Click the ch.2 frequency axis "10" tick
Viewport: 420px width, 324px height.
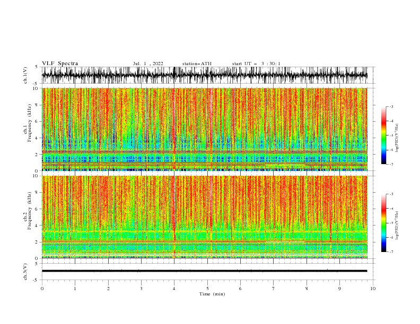(36, 176)
